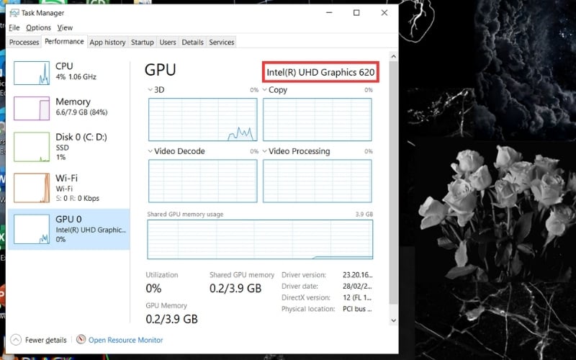Click the Driver version value 23.20.16...
The height and width of the screenshot is (360, 576).
[357, 275]
